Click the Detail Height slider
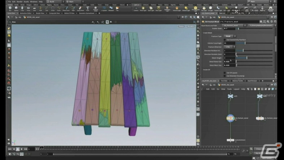The height and width of the screenshot is (160, 284). (x=254, y=58)
